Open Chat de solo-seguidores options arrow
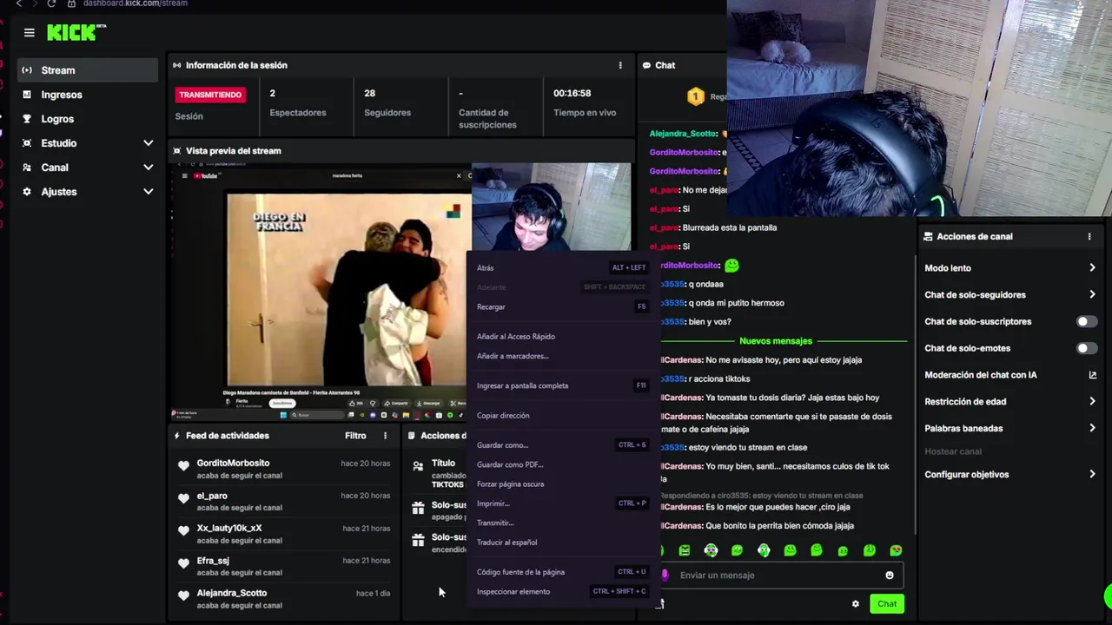 (1092, 295)
